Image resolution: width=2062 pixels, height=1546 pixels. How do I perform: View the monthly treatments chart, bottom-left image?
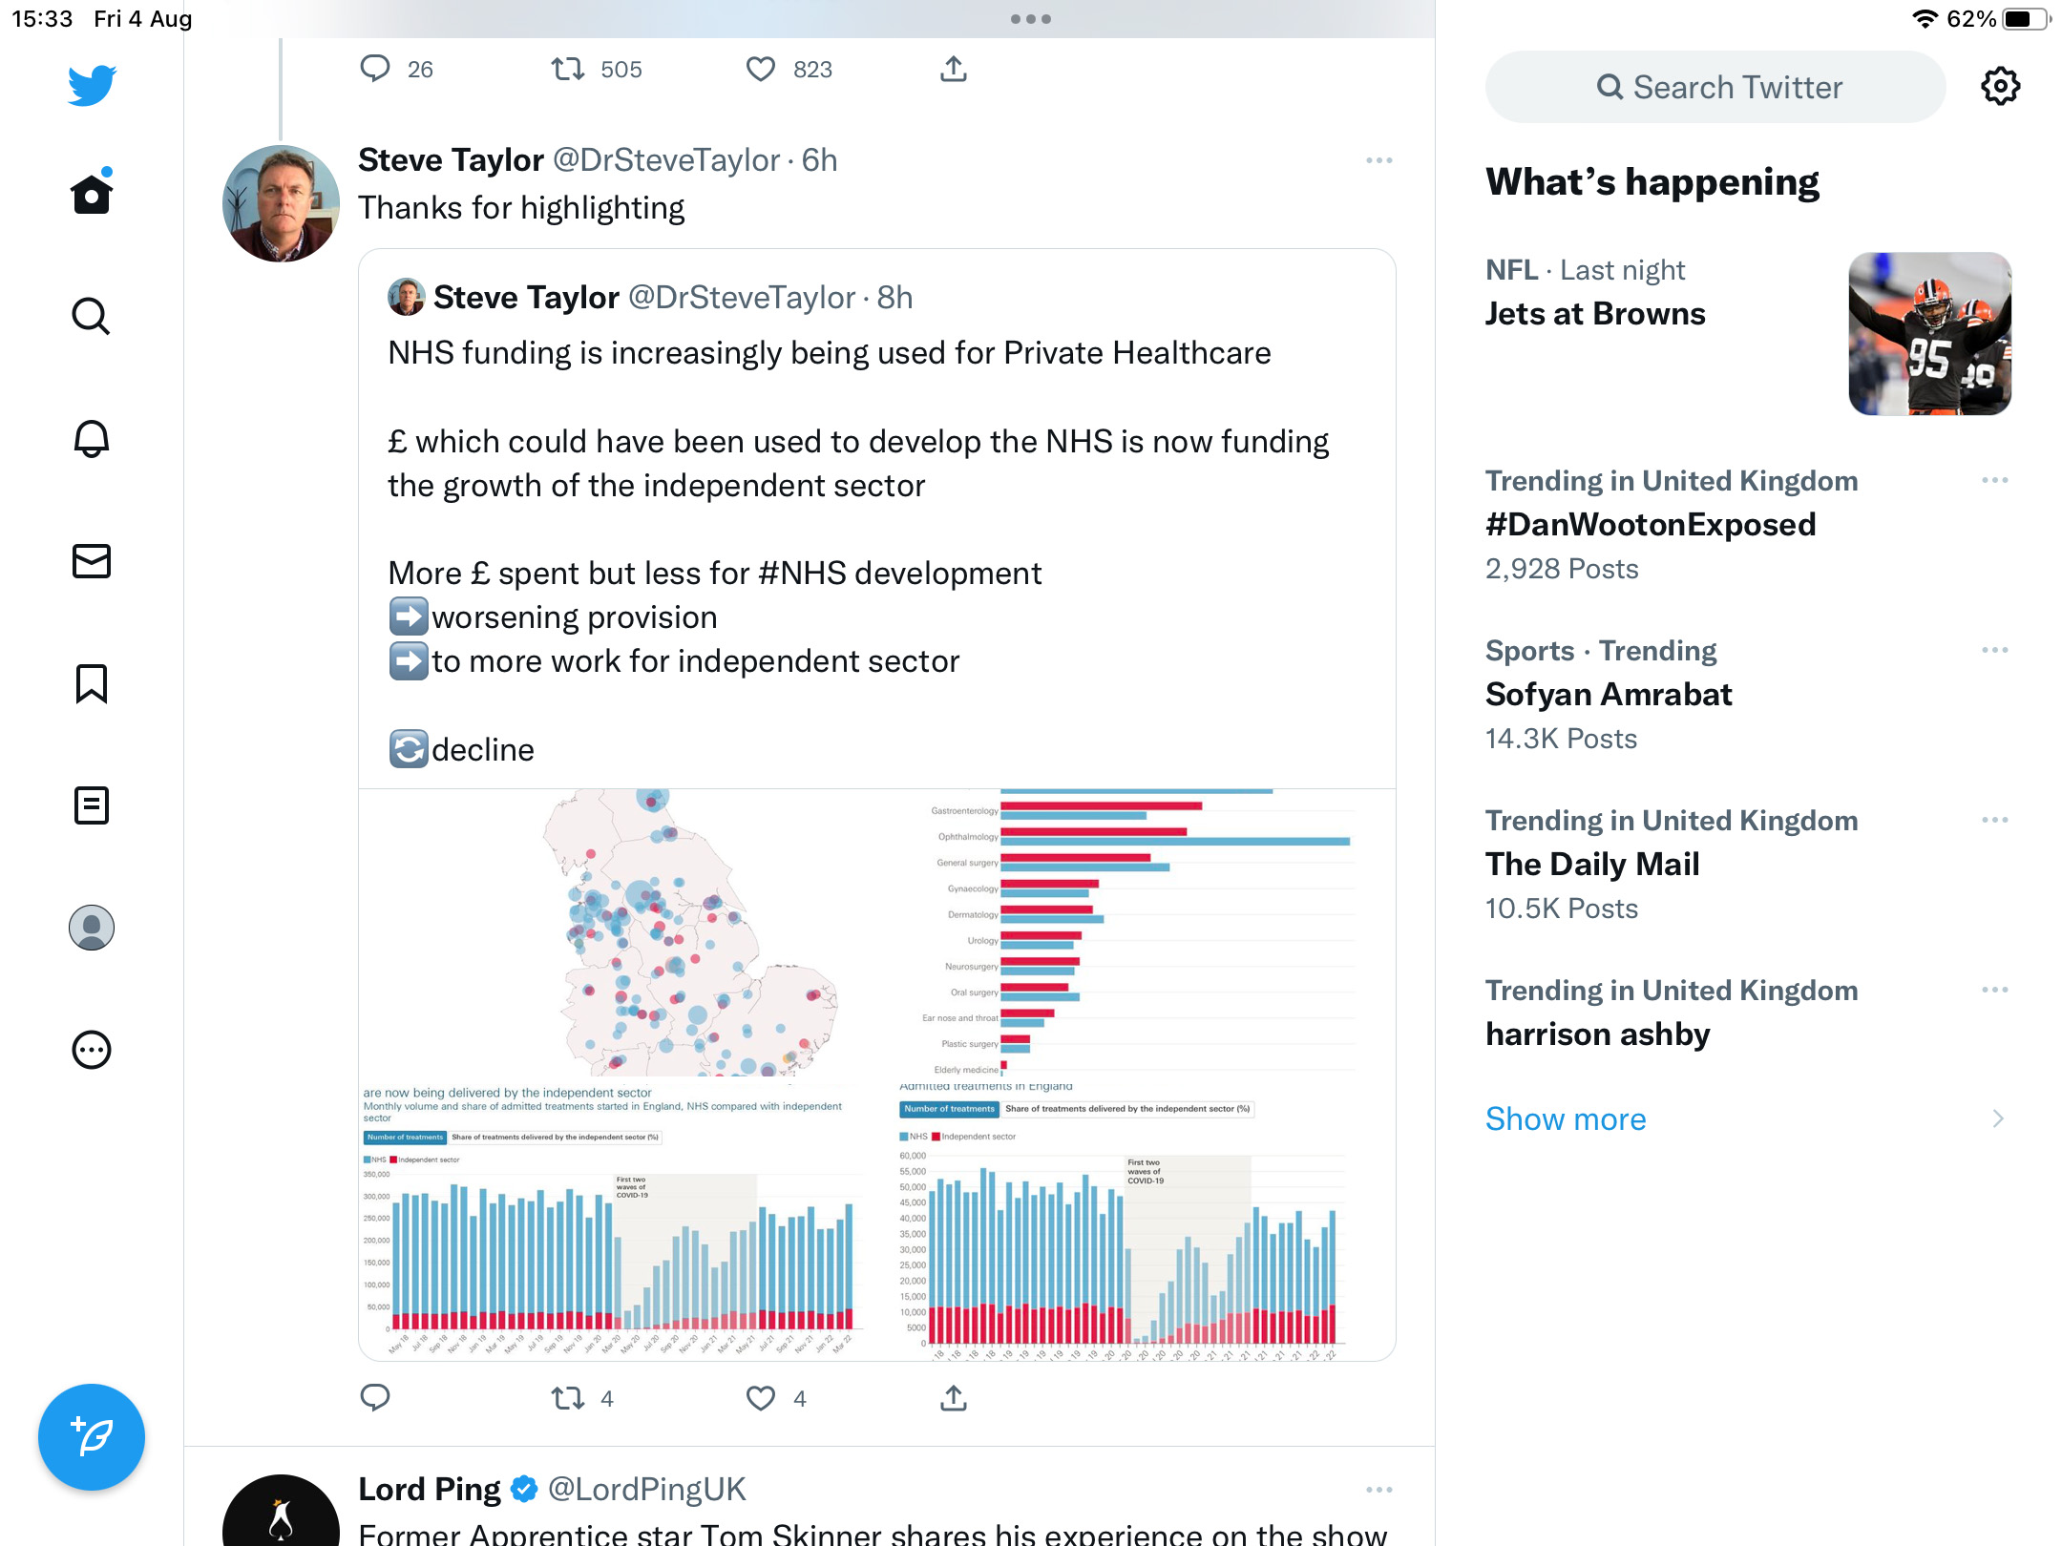tap(618, 1221)
